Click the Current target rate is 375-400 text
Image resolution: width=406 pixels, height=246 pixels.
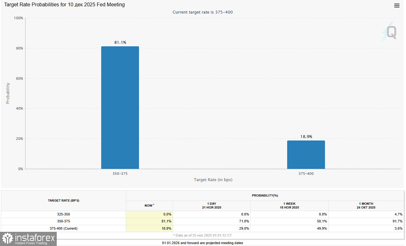pyautogui.click(x=203, y=12)
